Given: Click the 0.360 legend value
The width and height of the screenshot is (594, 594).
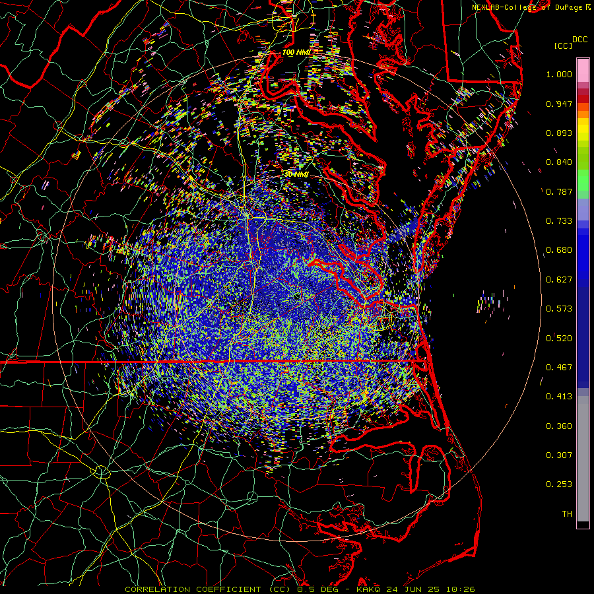Looking at the screenshot, I should [559, 426].
